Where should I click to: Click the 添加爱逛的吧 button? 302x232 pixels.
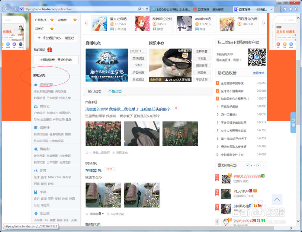56,38
